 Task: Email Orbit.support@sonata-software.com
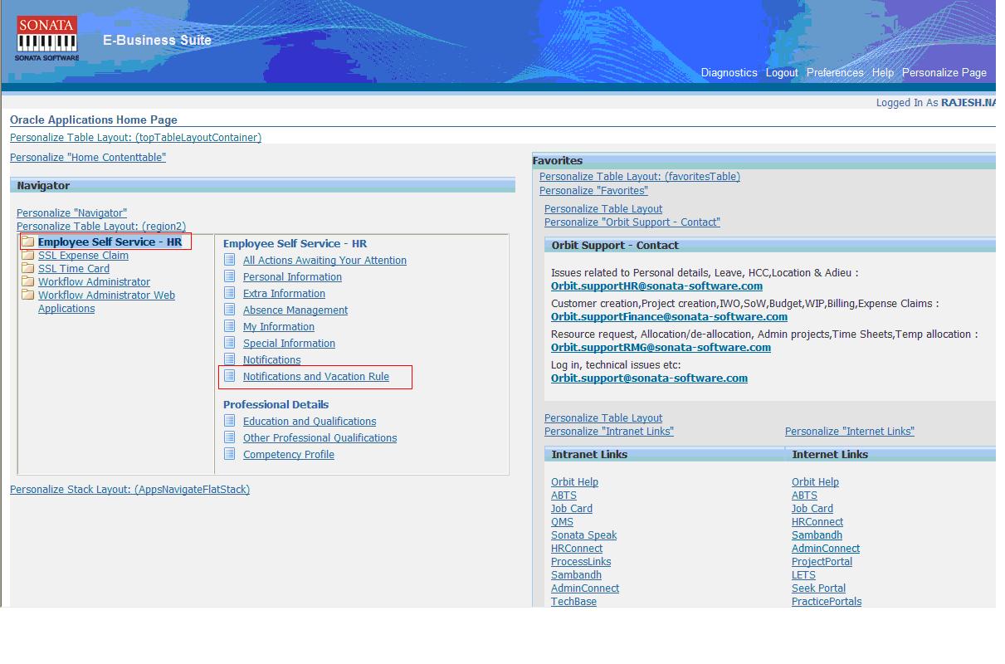point(649,378)
